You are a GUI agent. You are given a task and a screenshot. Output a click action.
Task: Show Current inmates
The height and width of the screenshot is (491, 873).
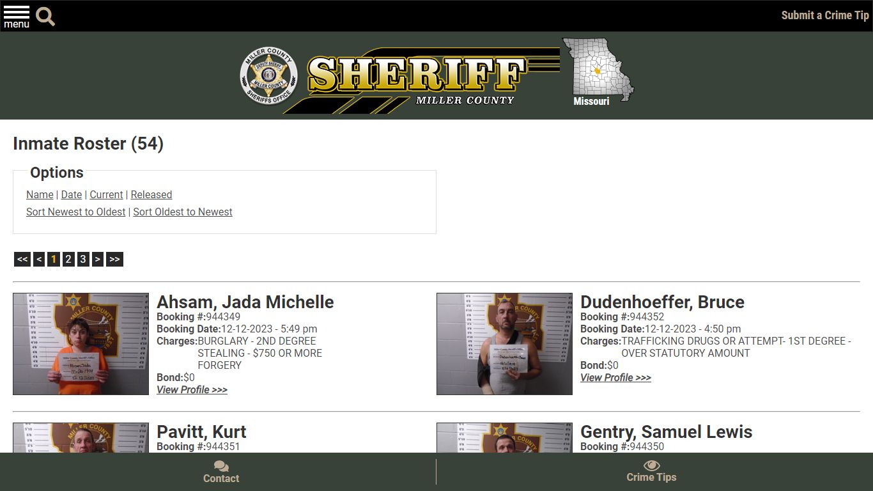tap(106, 194)
